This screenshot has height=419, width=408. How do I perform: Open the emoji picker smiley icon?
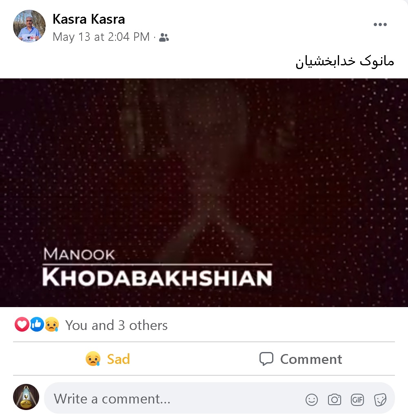coord(312,400)
